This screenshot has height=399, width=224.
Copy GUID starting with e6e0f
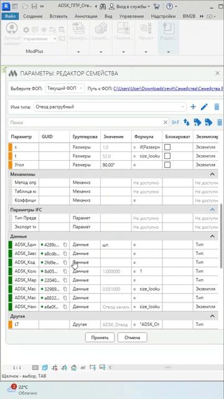[65, 307]
